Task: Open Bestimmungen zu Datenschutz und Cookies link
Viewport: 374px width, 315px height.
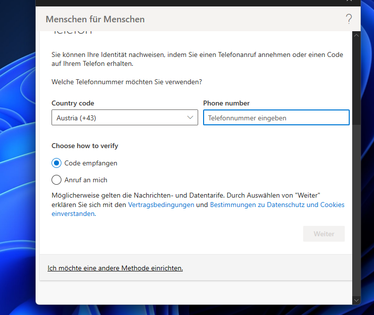Action: [277, 205]
